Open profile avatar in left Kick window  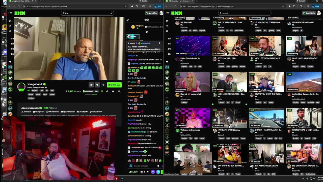(161, 13)
